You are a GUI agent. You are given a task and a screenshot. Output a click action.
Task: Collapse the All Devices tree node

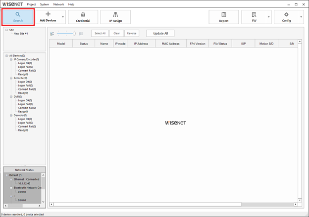(7, 56)
